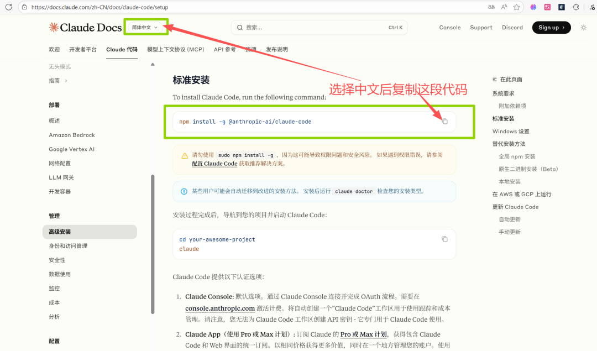This screenshot has height=351, width=597.
Task: Copy the cd your-awesome-project code block
Action: 444,239
